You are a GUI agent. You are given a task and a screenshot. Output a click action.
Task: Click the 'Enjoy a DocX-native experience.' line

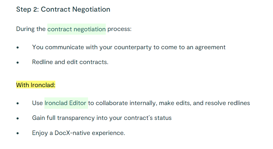tap(78, 133)
